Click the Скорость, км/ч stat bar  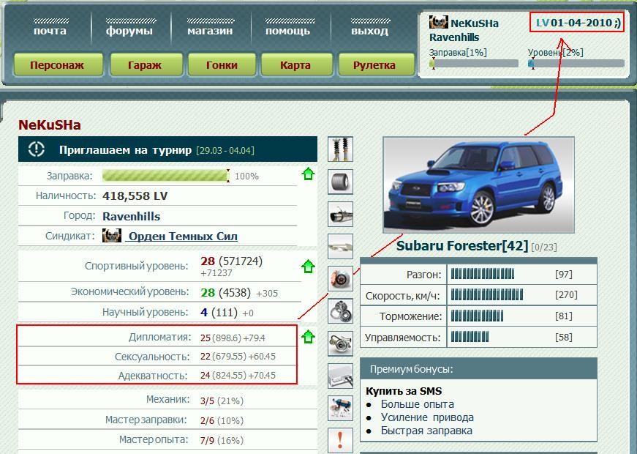pyautogui.click(x=487, y=294)
